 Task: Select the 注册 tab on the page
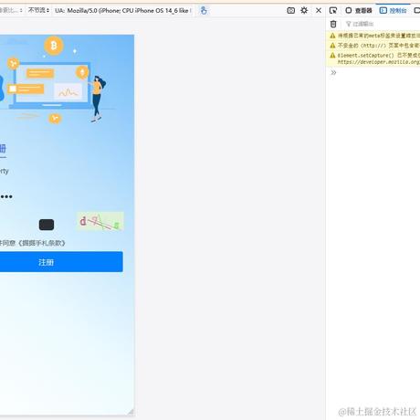tap(3, 149)
